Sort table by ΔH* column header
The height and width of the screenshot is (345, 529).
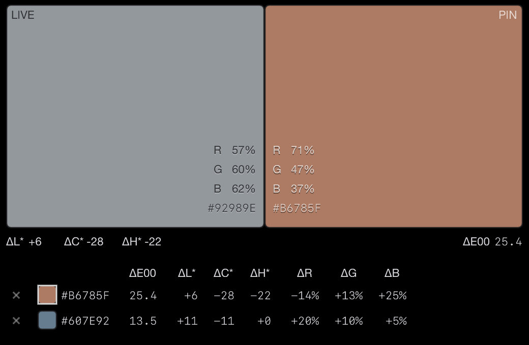click(x=260, y=273)
